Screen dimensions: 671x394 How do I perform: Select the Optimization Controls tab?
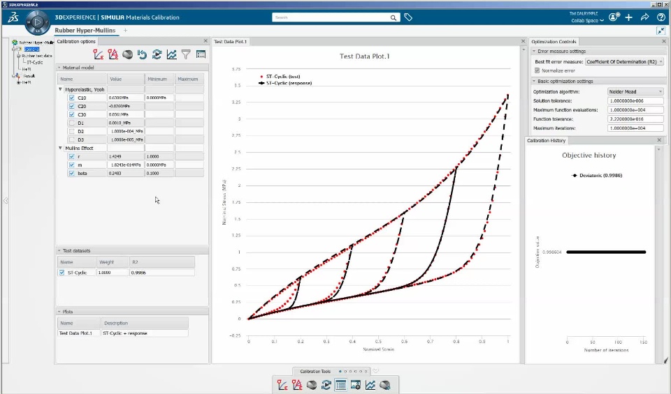554,41
